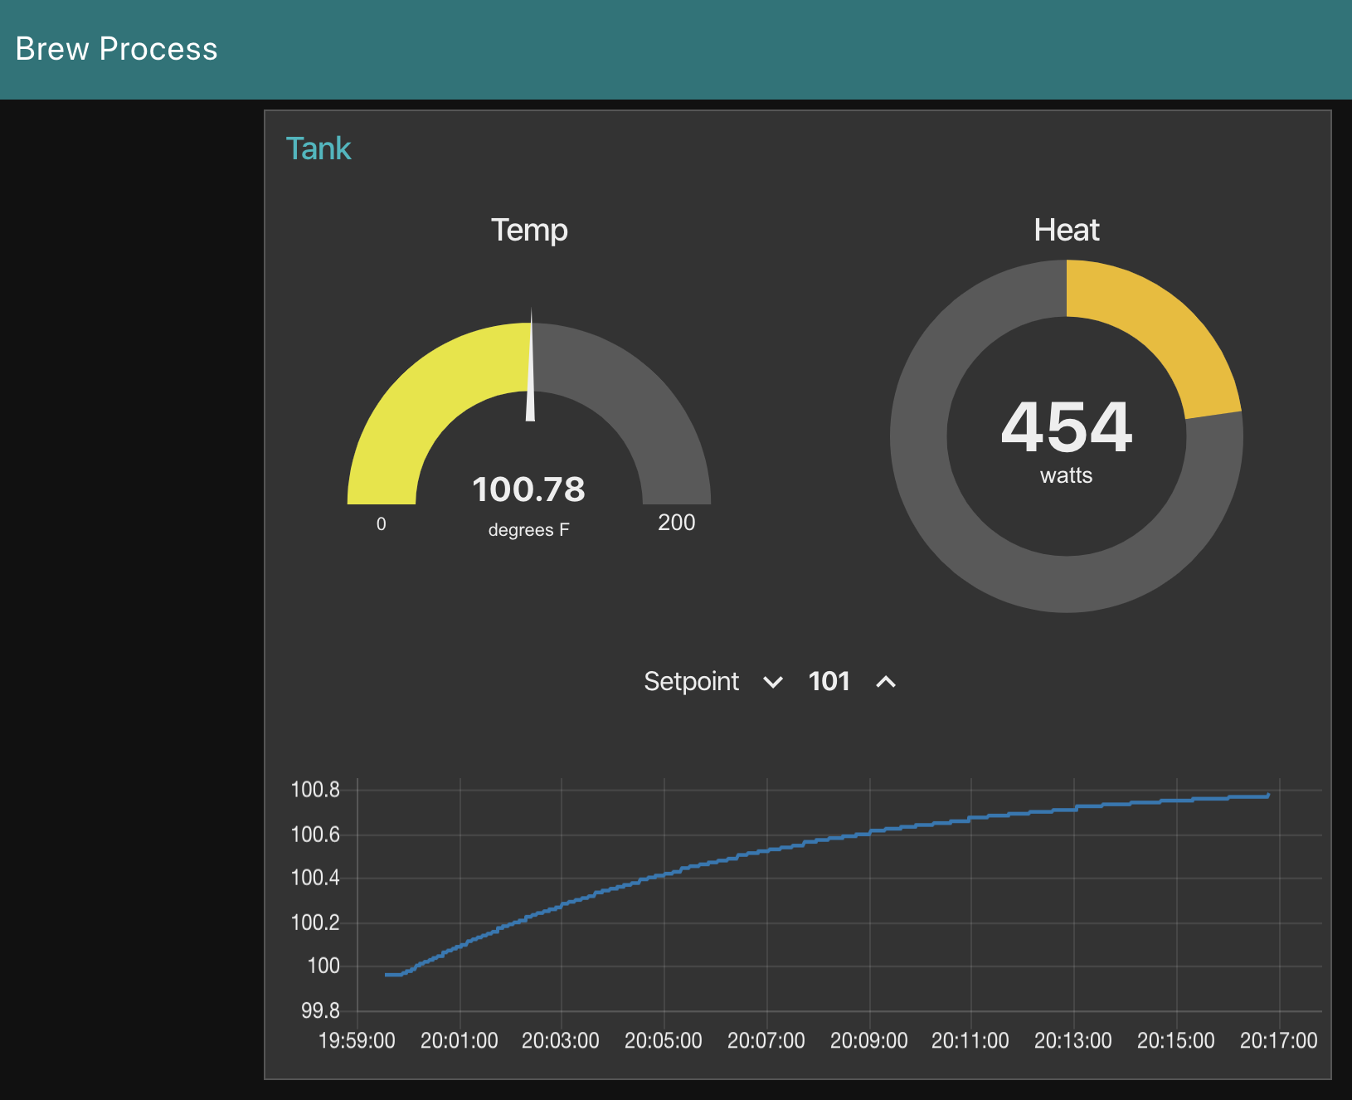Screen dimensions: 1352x1100
Task: Click the Temp gauge minimum label 0
Action: click(x=382, y=524)
